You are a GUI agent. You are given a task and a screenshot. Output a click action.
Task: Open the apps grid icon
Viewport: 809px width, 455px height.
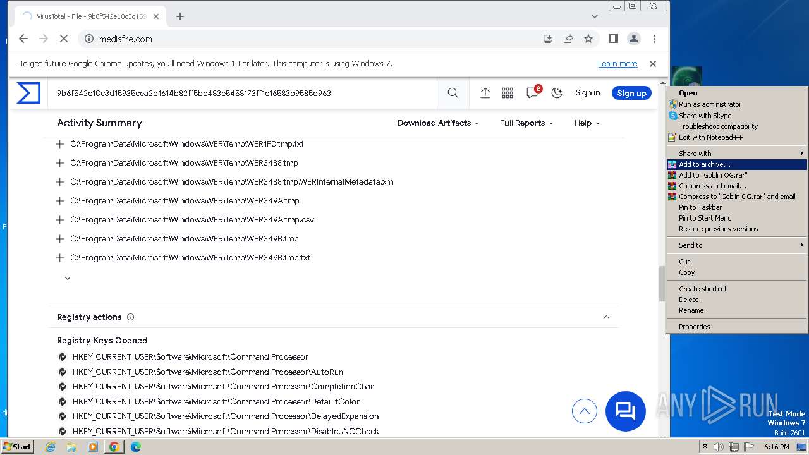(508, 93)
